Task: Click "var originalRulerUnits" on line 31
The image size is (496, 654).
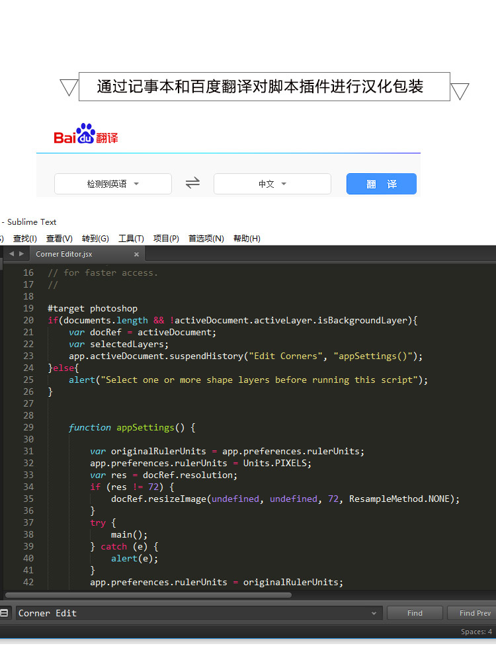Action: (148, 451)
